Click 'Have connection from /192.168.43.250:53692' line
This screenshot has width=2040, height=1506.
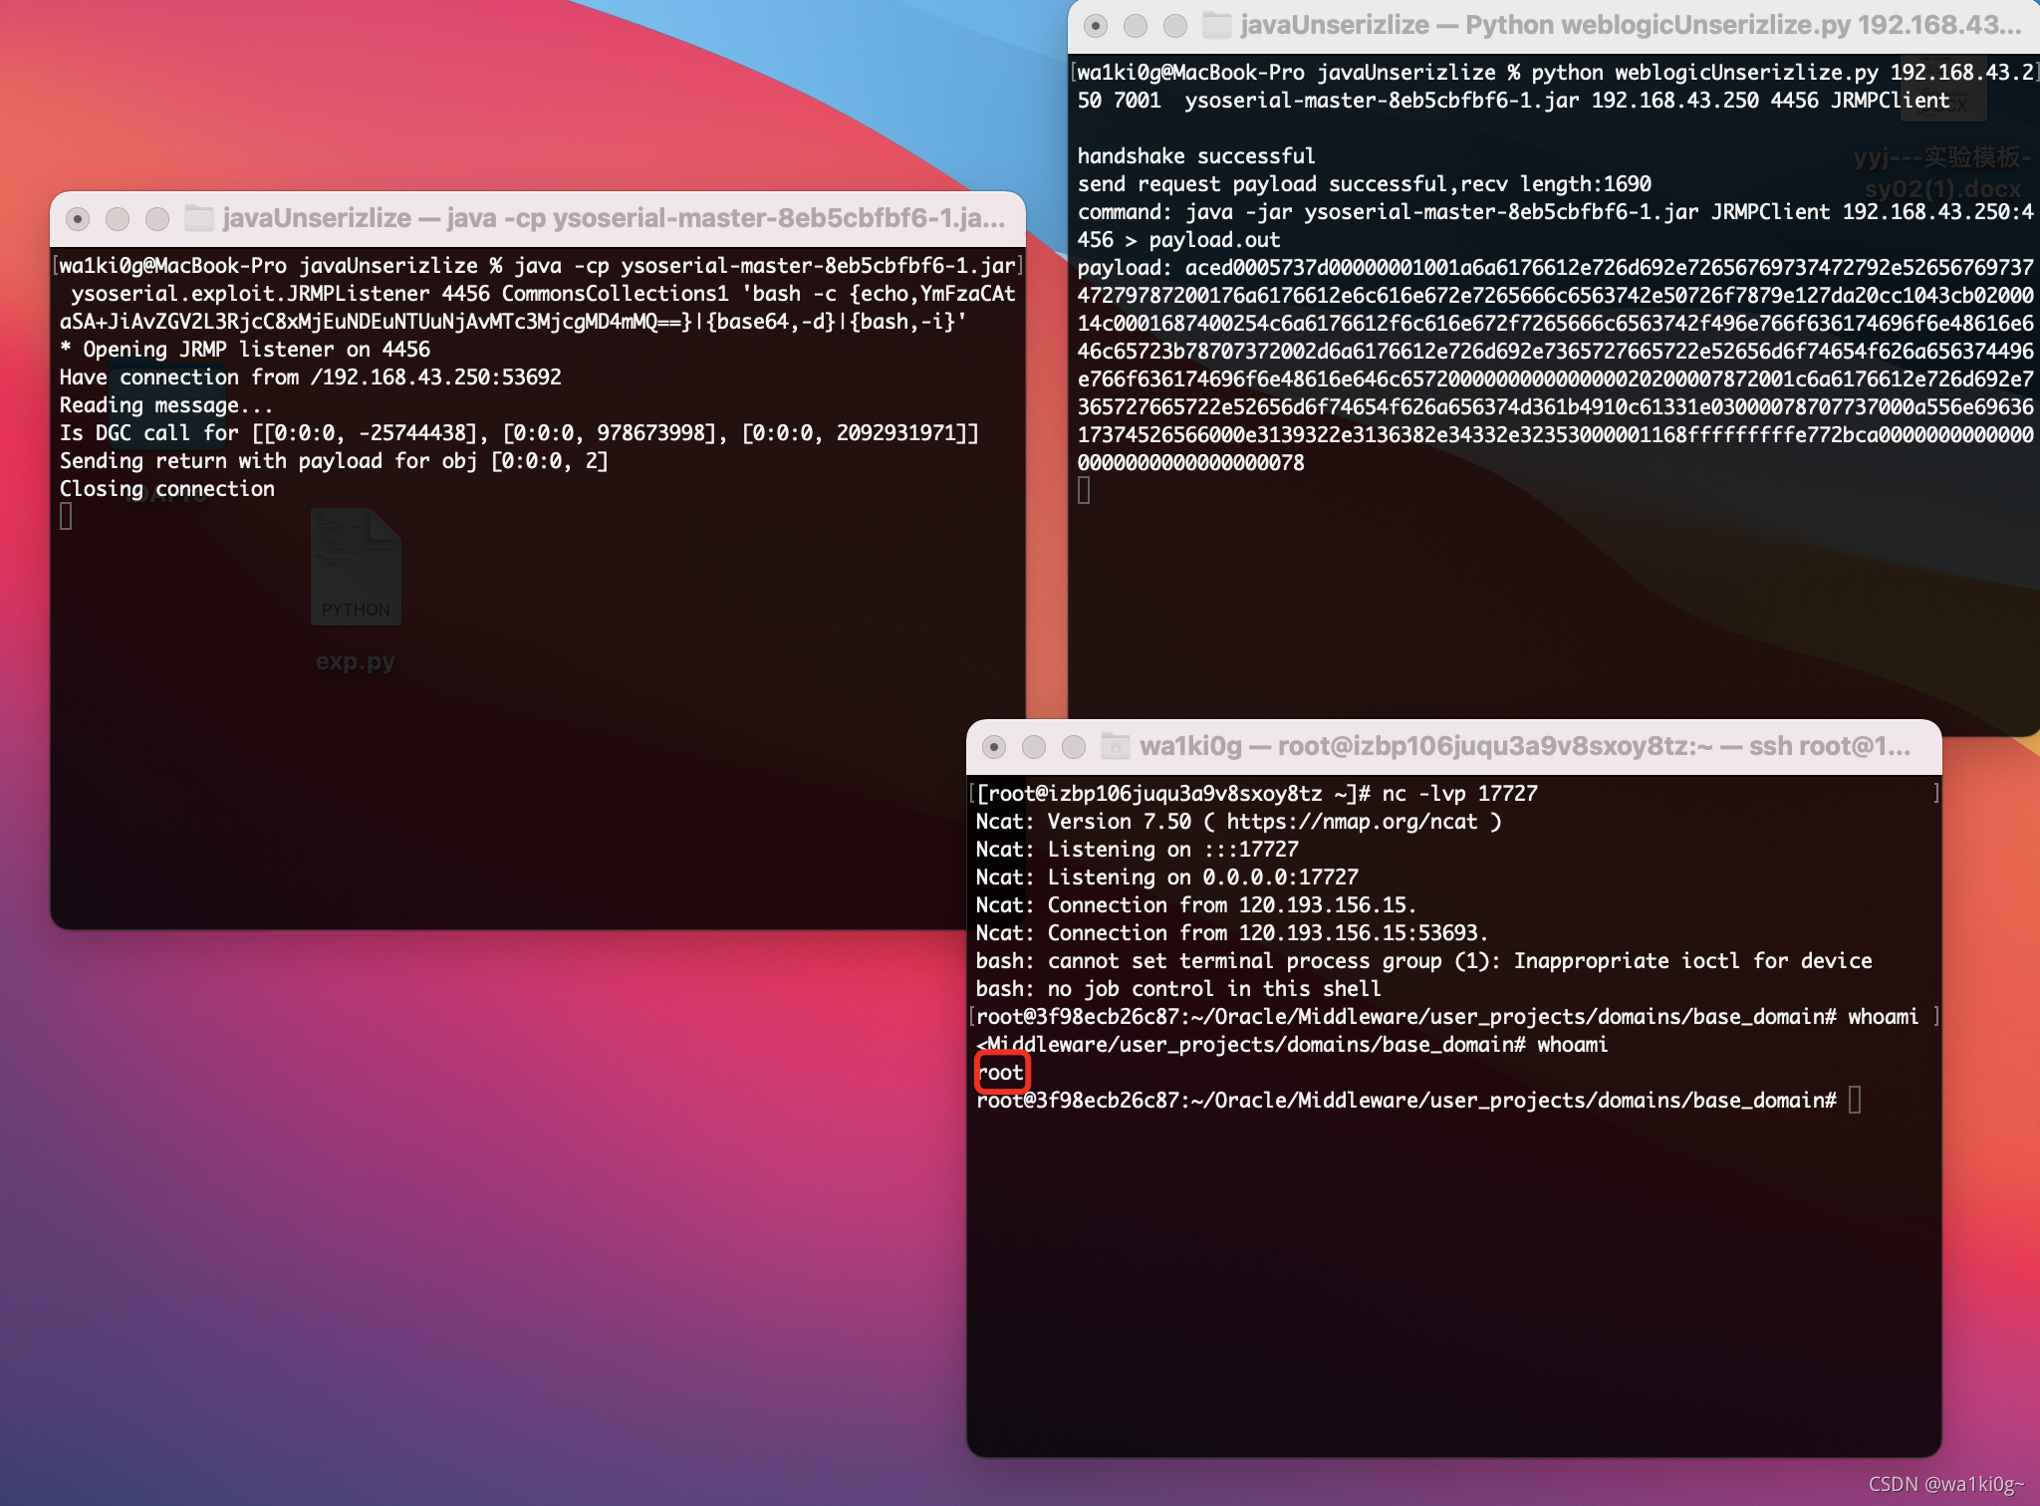[x=311, y=377]
